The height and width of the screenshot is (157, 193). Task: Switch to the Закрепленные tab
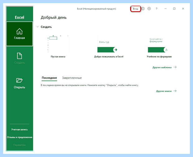(x=72, y=78)
